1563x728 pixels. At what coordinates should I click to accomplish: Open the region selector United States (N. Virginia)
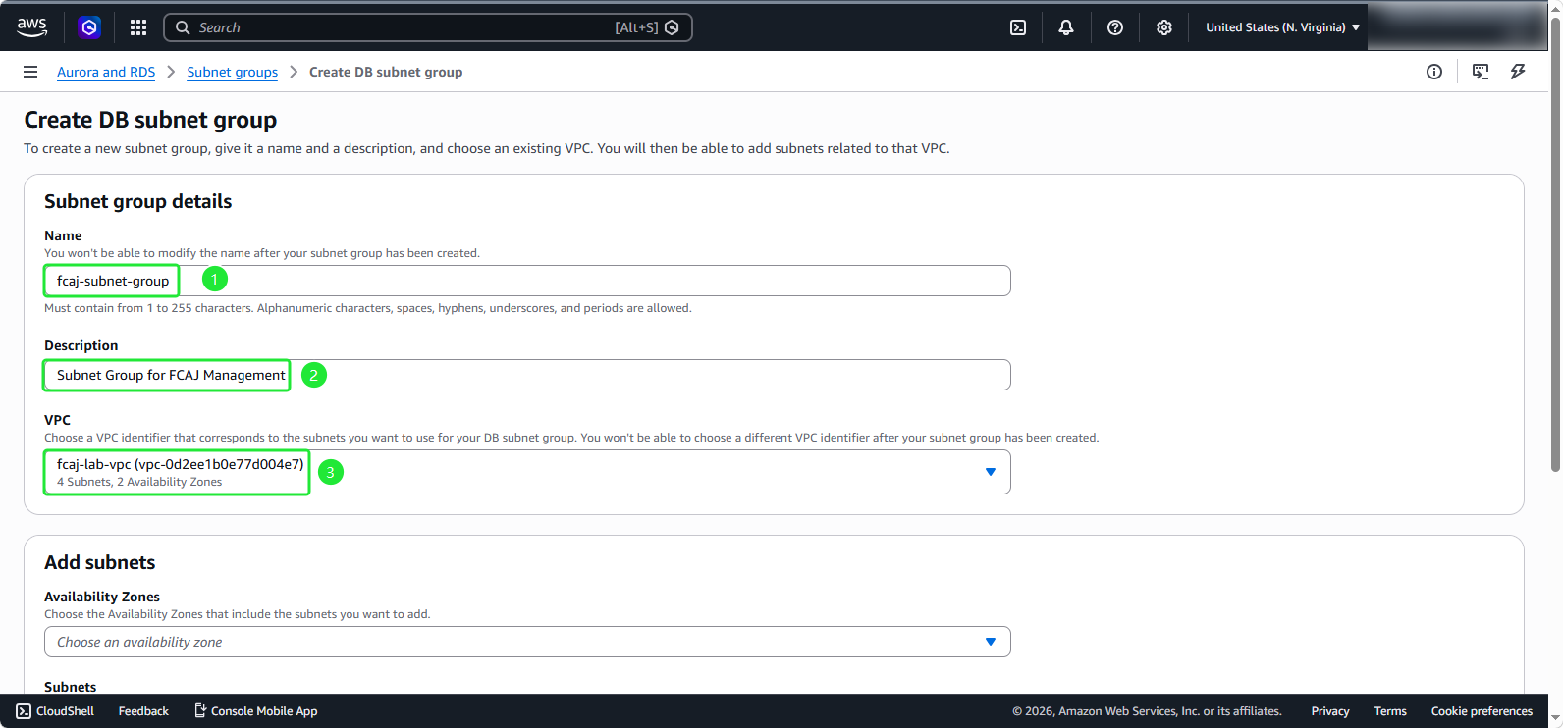click(x=1282, y=27)
